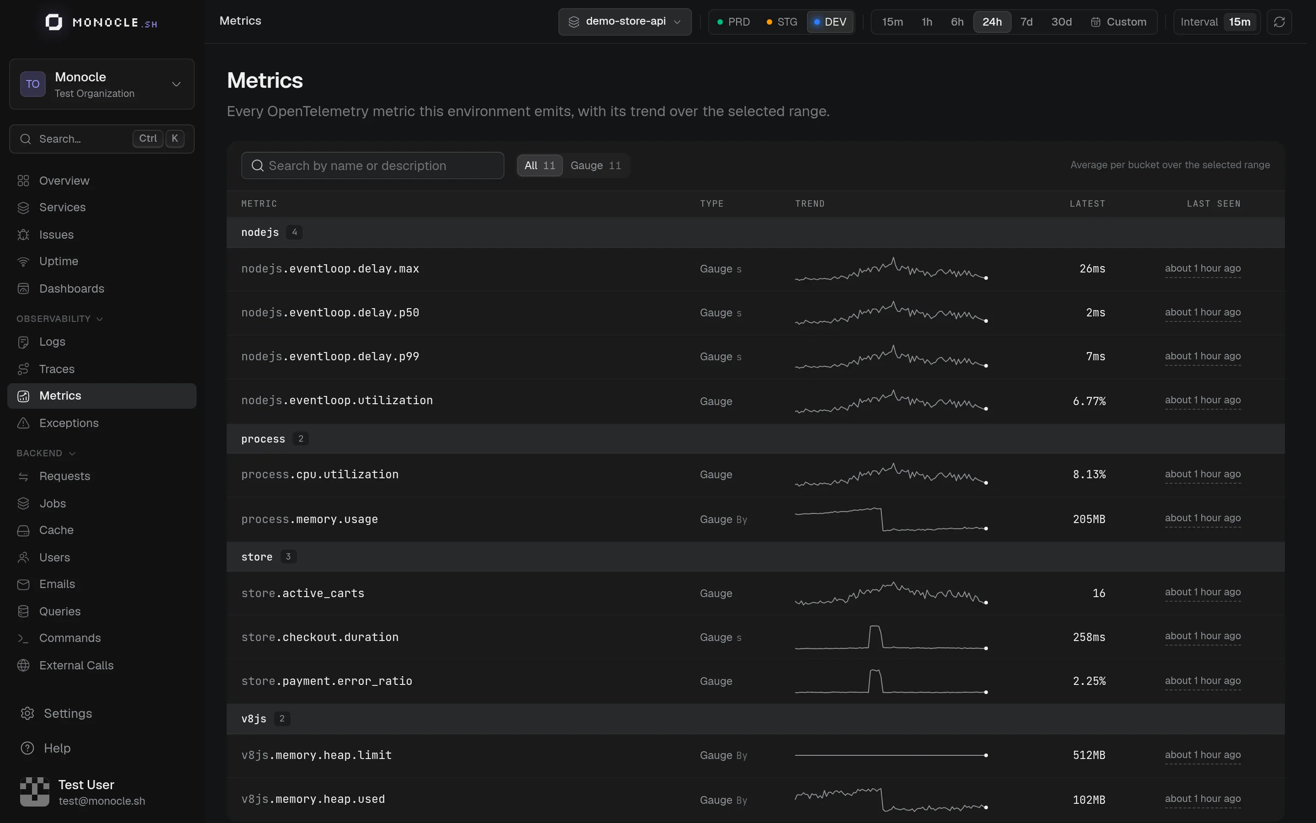Click the TO organization badge

pos(32,84)
